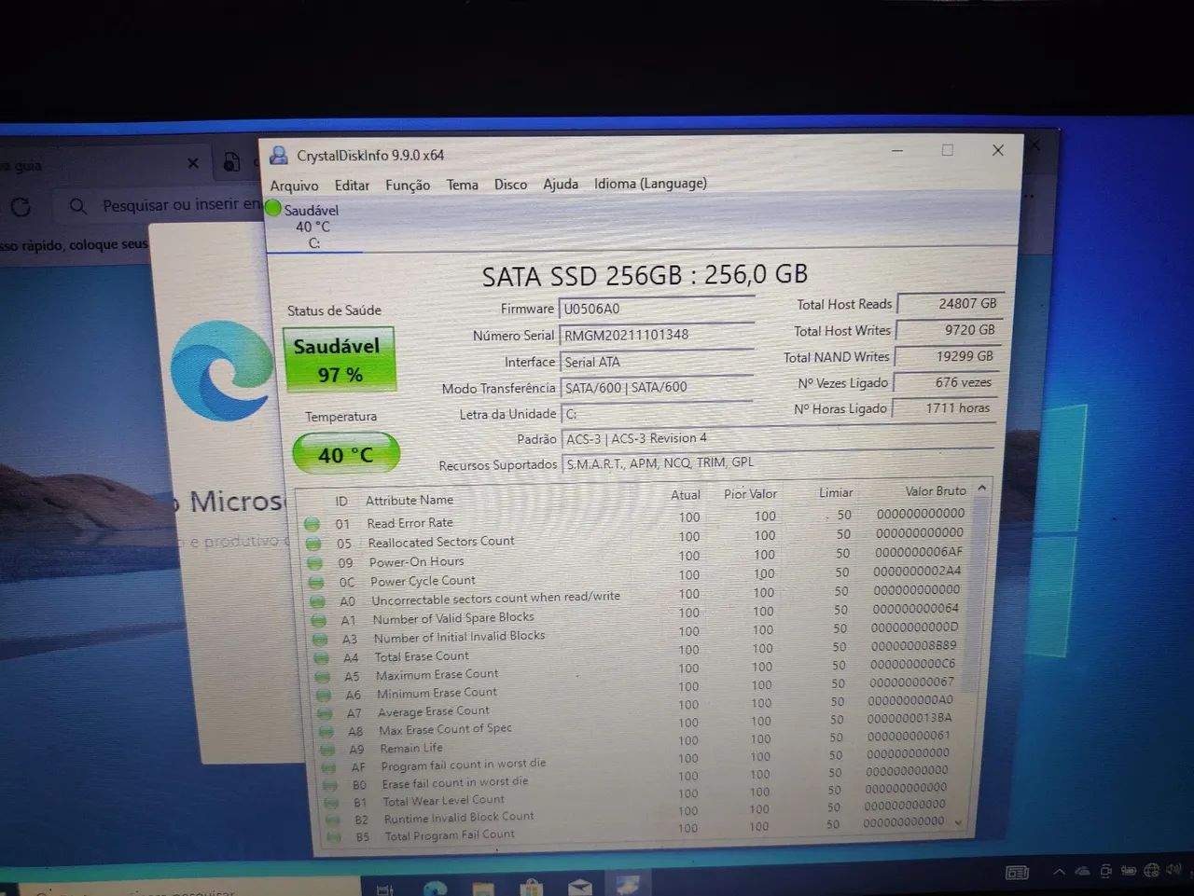Image resolution: width=1194 pixels, height=896 pixels.
Task: Click the Saudável 97 % health status button
Action: tap(338, 359)
